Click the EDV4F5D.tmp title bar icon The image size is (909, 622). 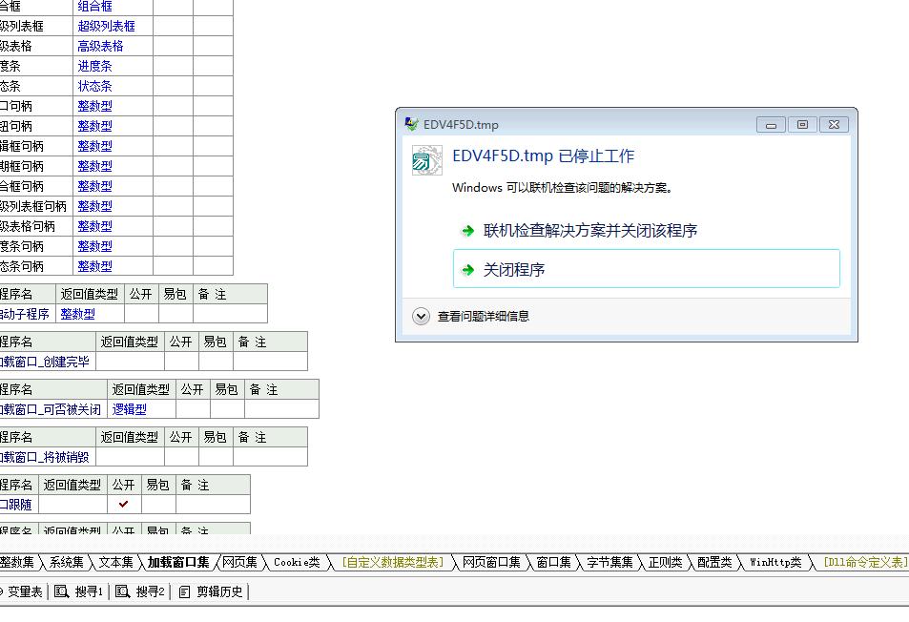point(411,124)
